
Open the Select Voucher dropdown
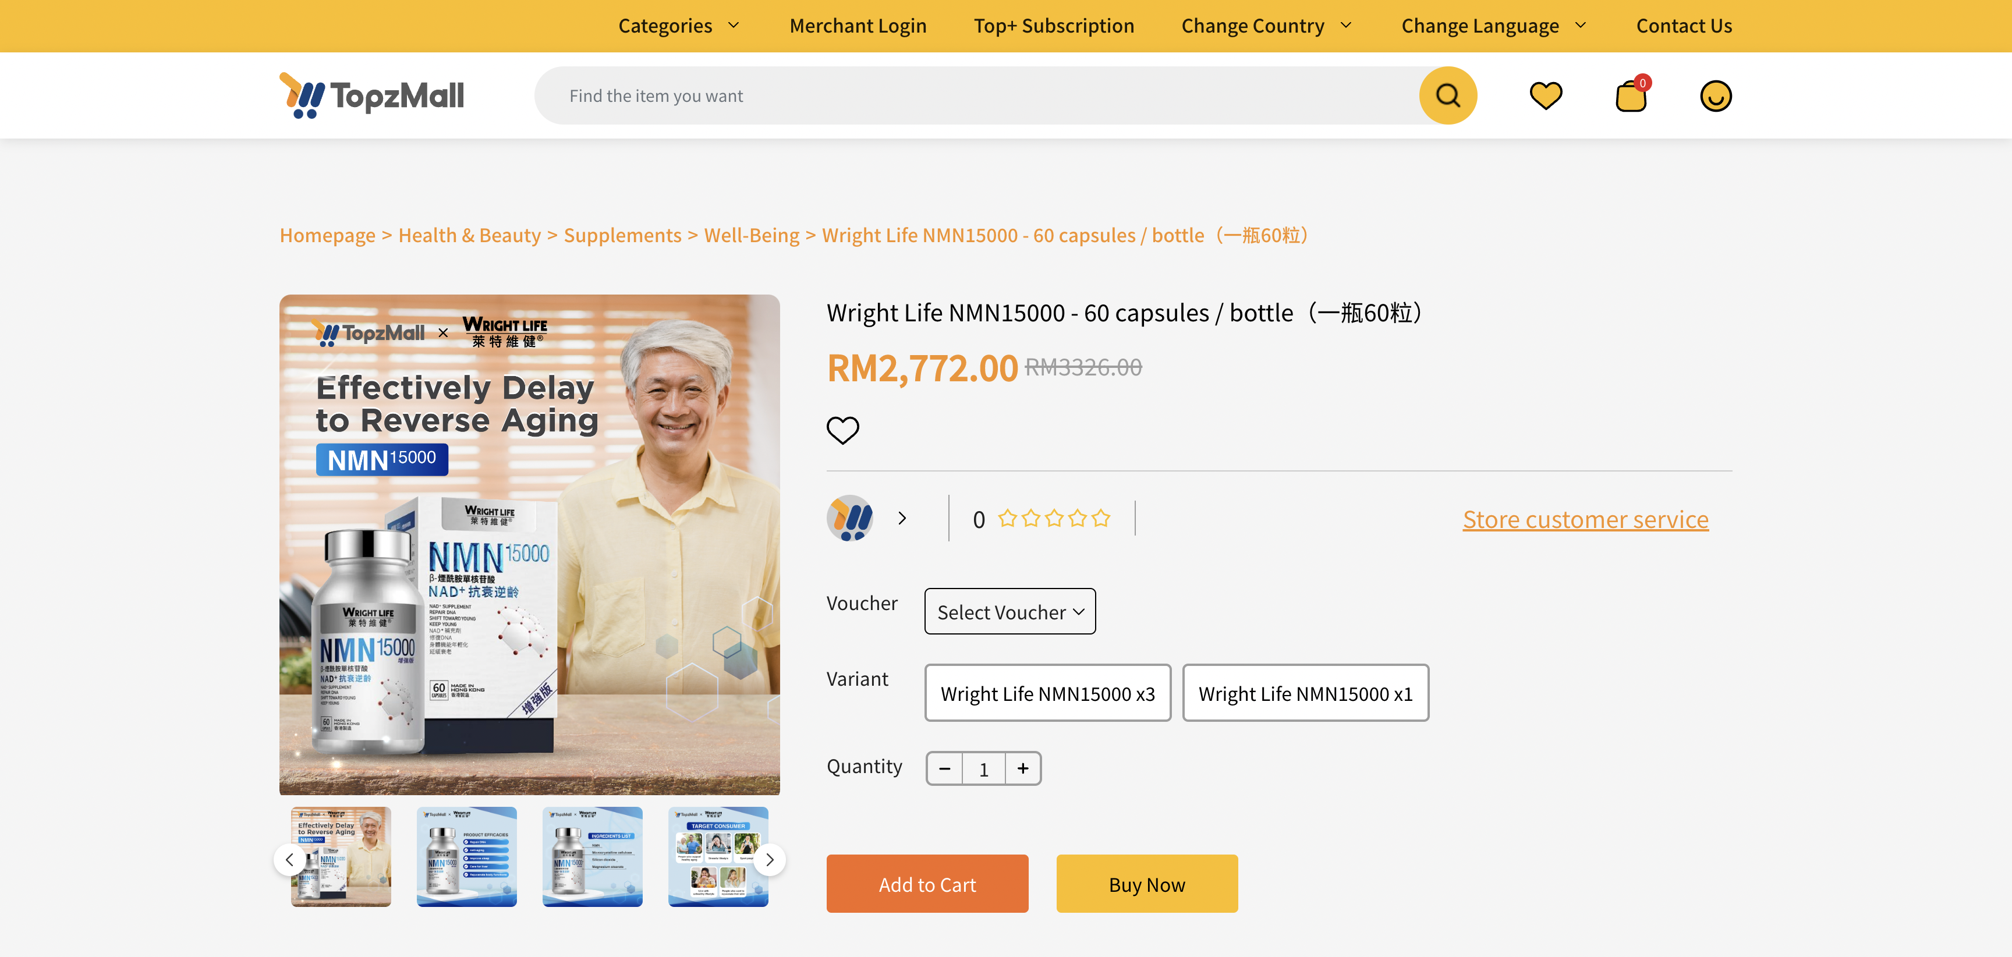[1010, 612]
